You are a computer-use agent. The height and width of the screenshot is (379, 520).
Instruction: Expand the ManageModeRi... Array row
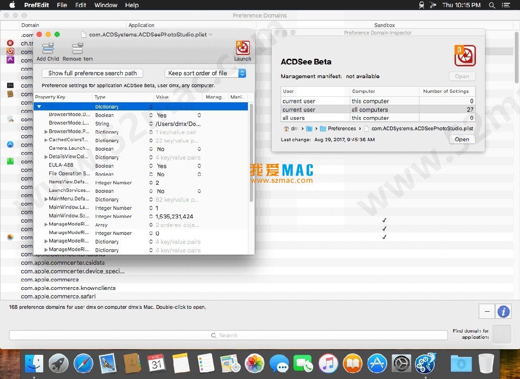point(46,225)
